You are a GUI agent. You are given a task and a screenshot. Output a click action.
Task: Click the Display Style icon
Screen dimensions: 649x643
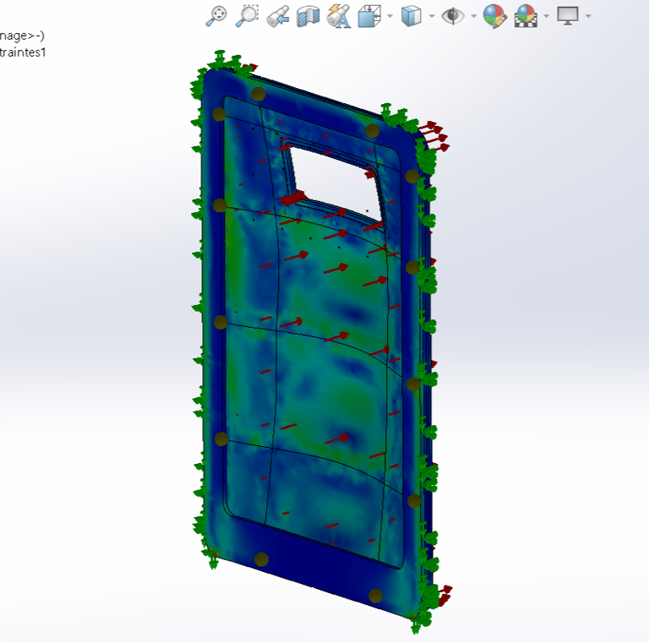tap(411, 16)
